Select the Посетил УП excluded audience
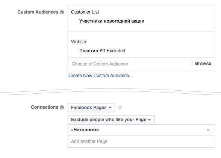This screenshot has height=158, width=221. pyautogui.click(x=92, y=51)
